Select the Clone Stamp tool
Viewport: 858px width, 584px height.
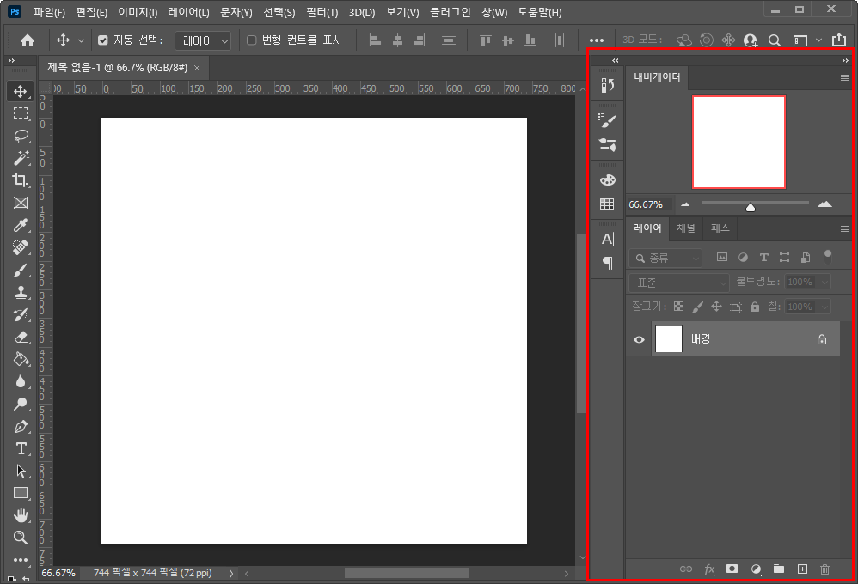(21, 292)
